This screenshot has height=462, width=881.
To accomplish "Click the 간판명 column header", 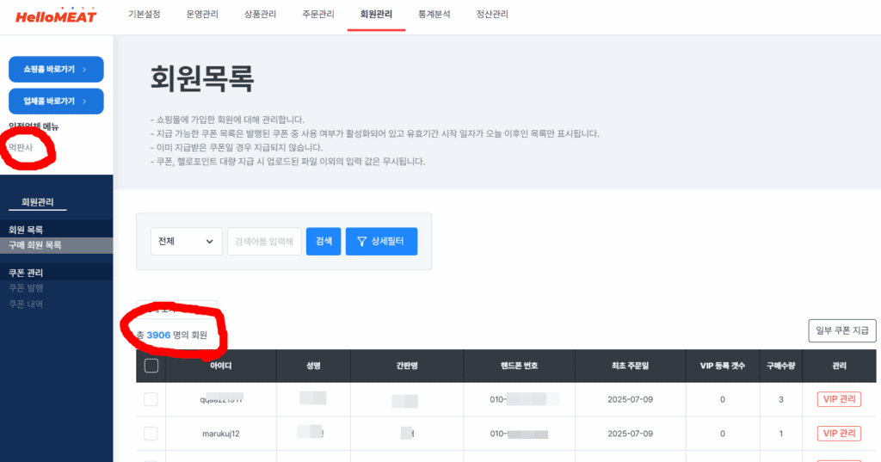I will 407,366.
